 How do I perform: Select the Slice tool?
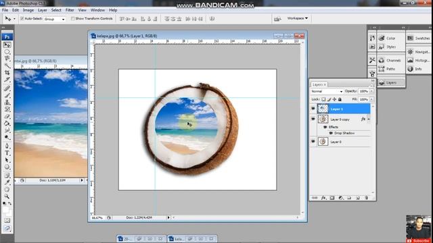pyautogui.click(x=7, y=80)
